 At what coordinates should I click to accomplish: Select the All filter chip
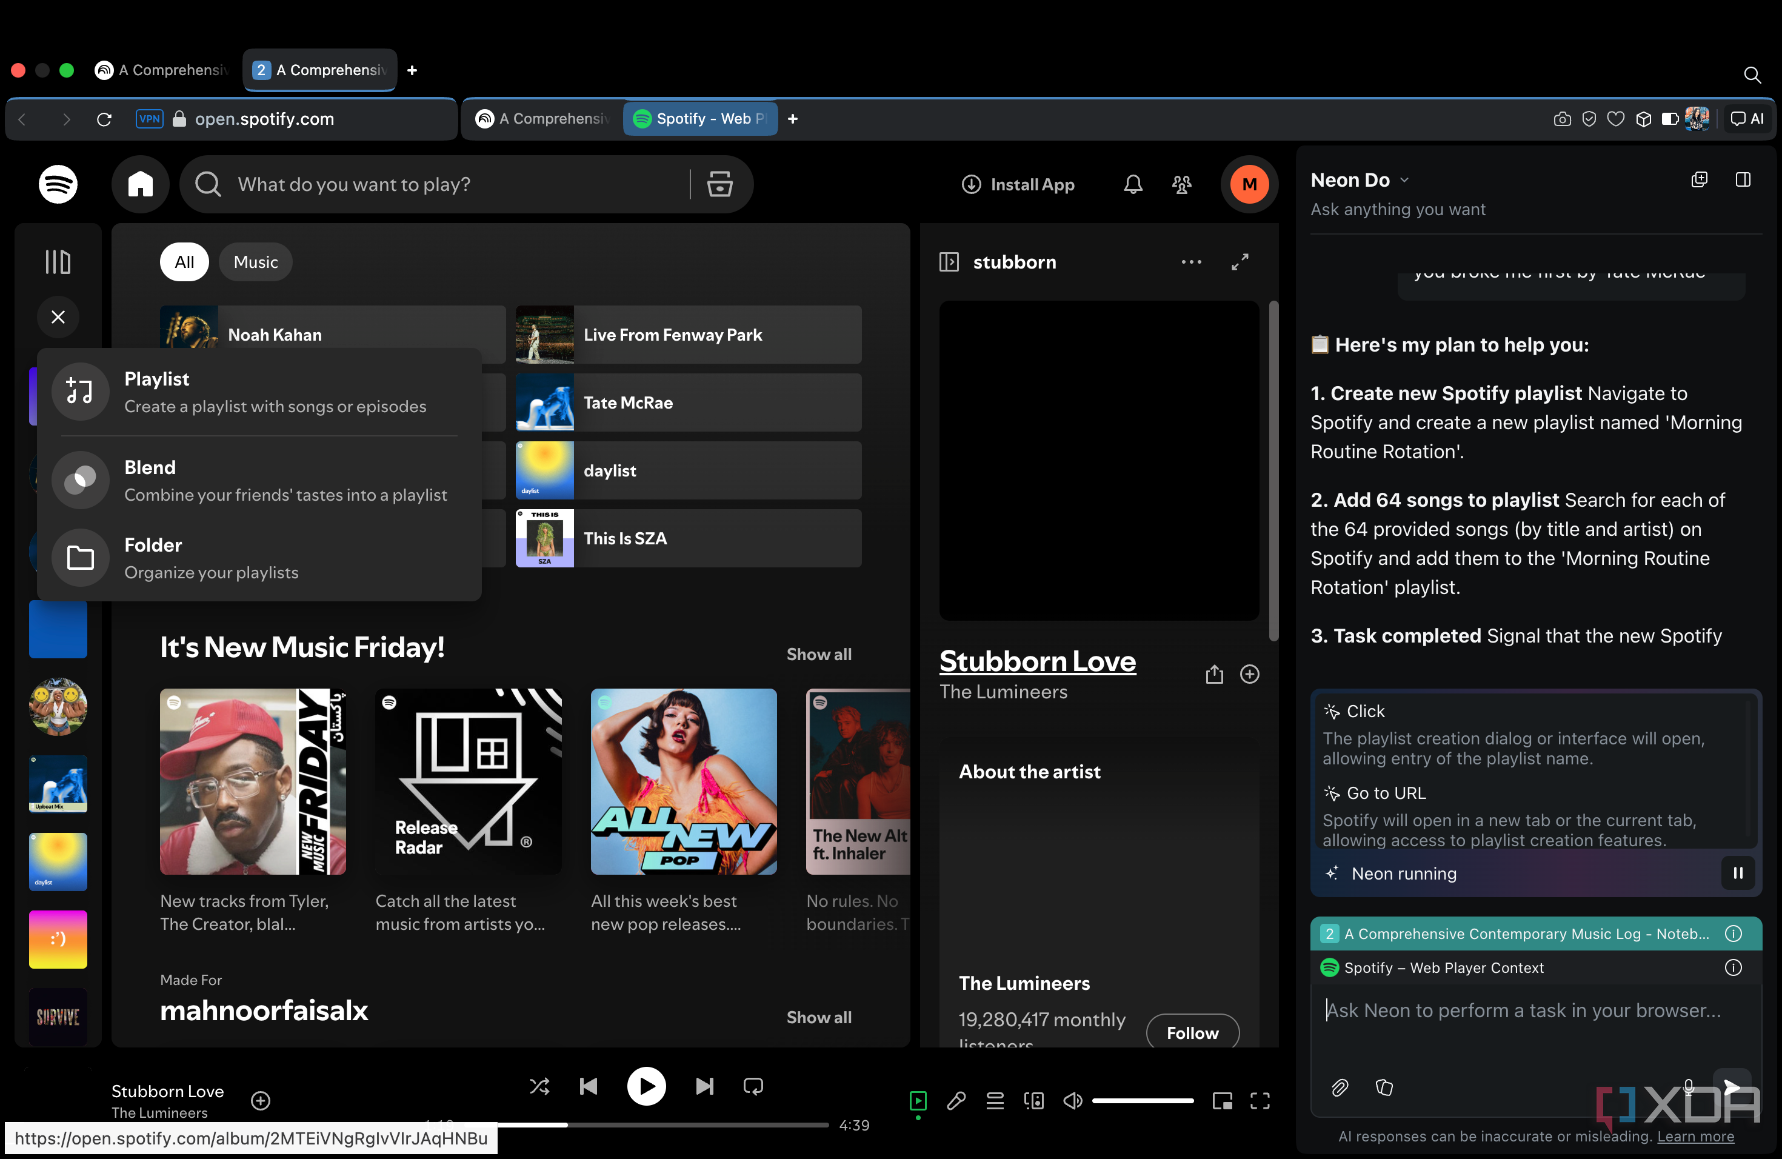tap(184, 262)
